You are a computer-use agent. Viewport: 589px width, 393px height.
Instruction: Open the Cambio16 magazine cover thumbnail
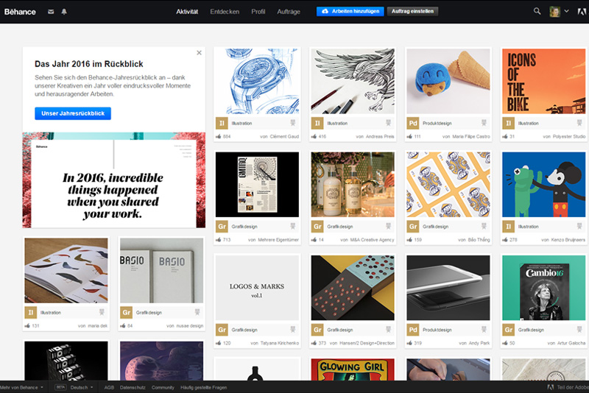(543, 287)
